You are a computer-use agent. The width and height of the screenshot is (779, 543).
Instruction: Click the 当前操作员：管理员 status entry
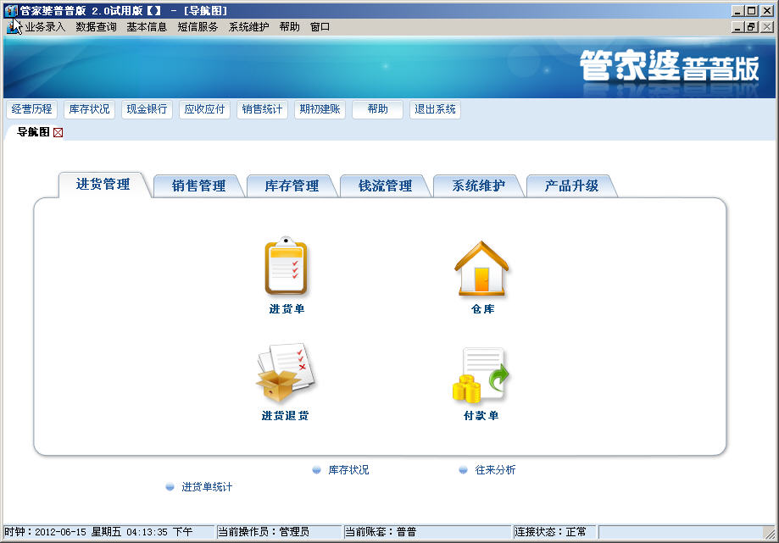point(279,532)
